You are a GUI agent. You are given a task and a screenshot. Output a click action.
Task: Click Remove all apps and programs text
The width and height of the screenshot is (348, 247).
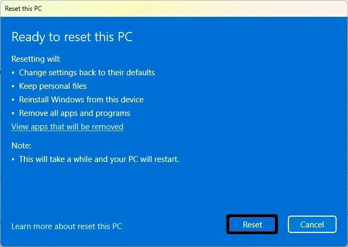74,113
